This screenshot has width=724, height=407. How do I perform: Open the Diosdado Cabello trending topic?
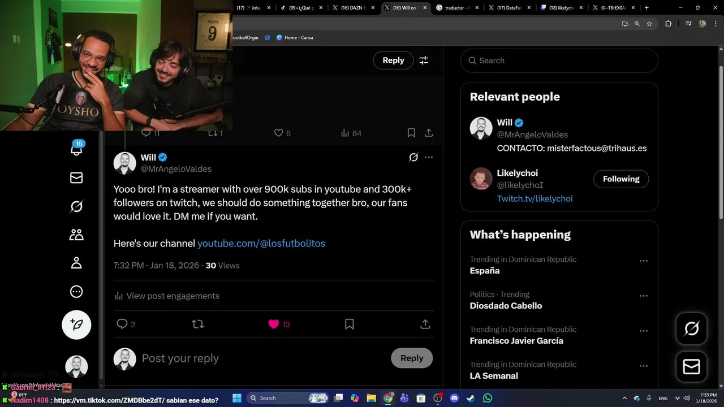(506, 306)
